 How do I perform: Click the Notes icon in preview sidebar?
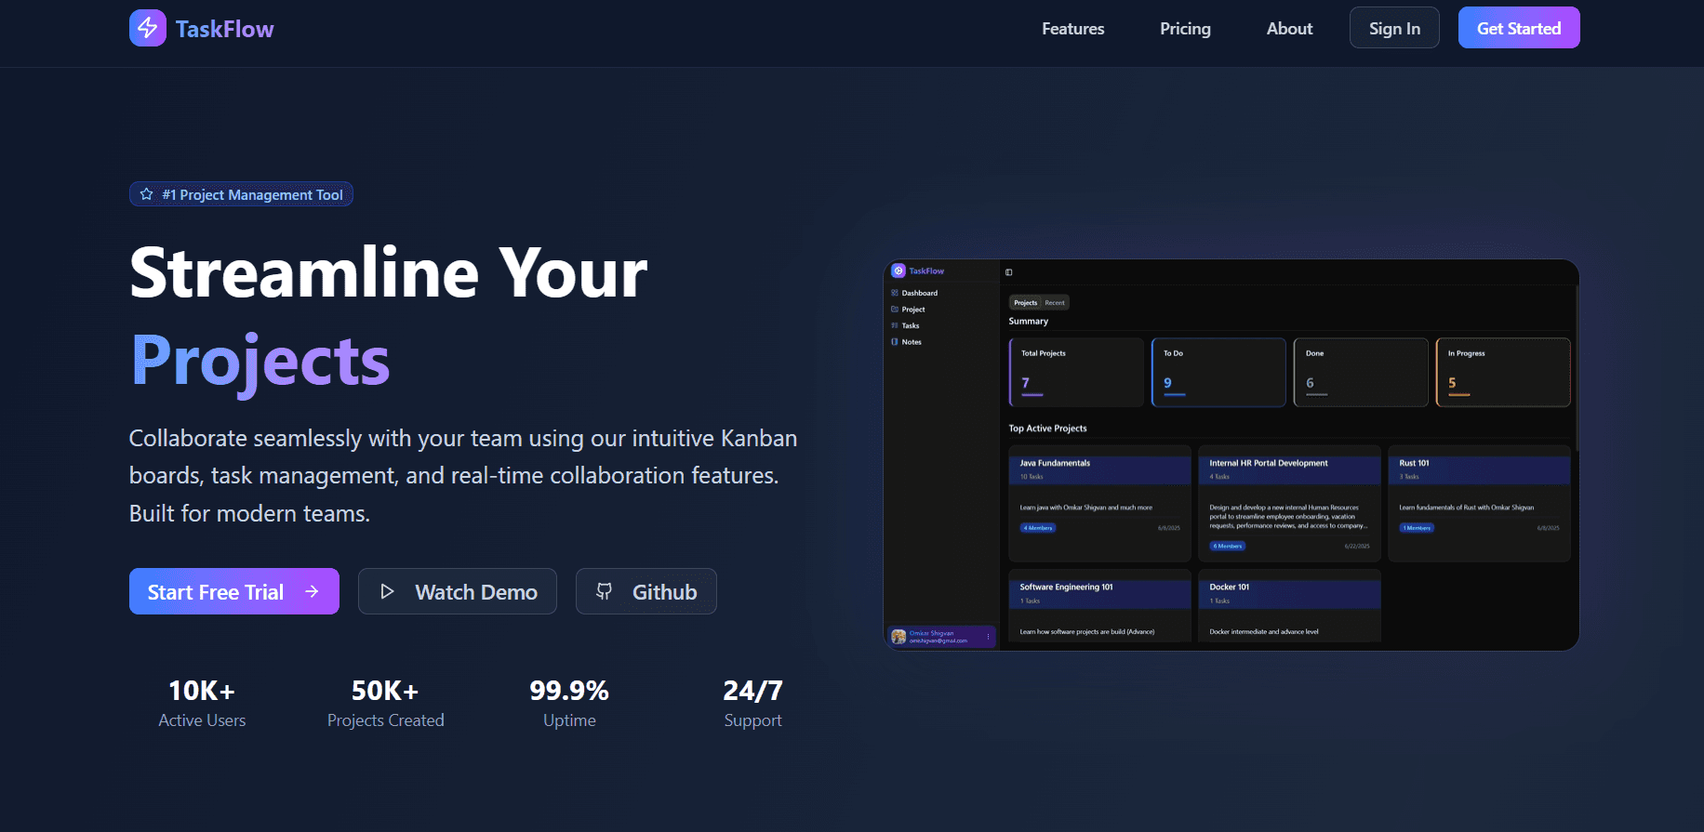[895, 342]
